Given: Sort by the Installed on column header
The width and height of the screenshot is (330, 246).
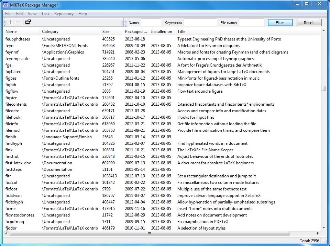Looking at the screenshot, I should tap(162, 32).
